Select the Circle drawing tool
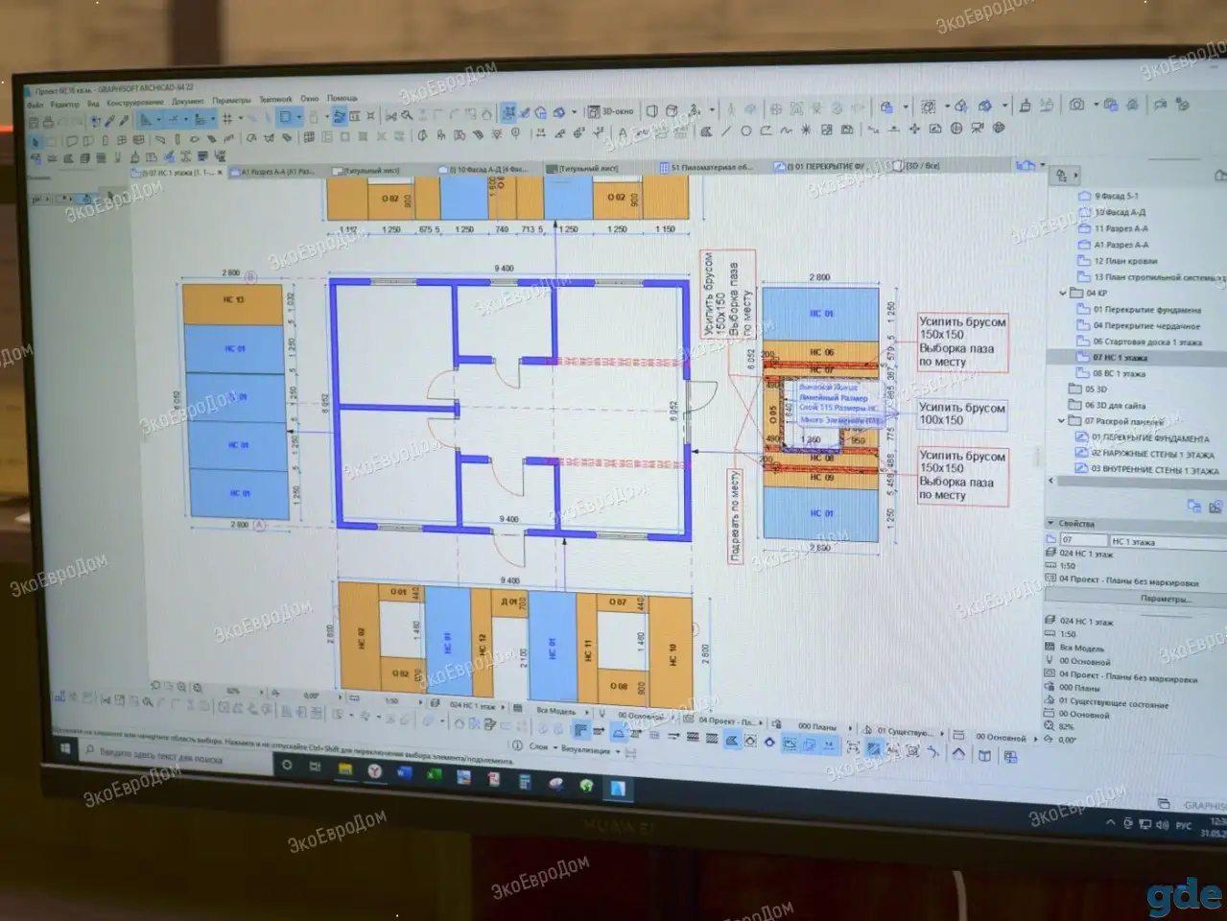 click(x=745, y=131)
